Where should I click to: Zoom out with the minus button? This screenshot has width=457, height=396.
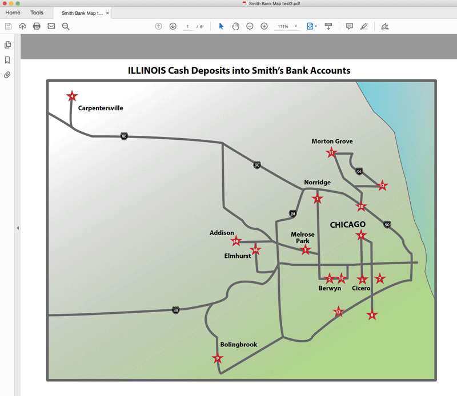tap(250, 26)
